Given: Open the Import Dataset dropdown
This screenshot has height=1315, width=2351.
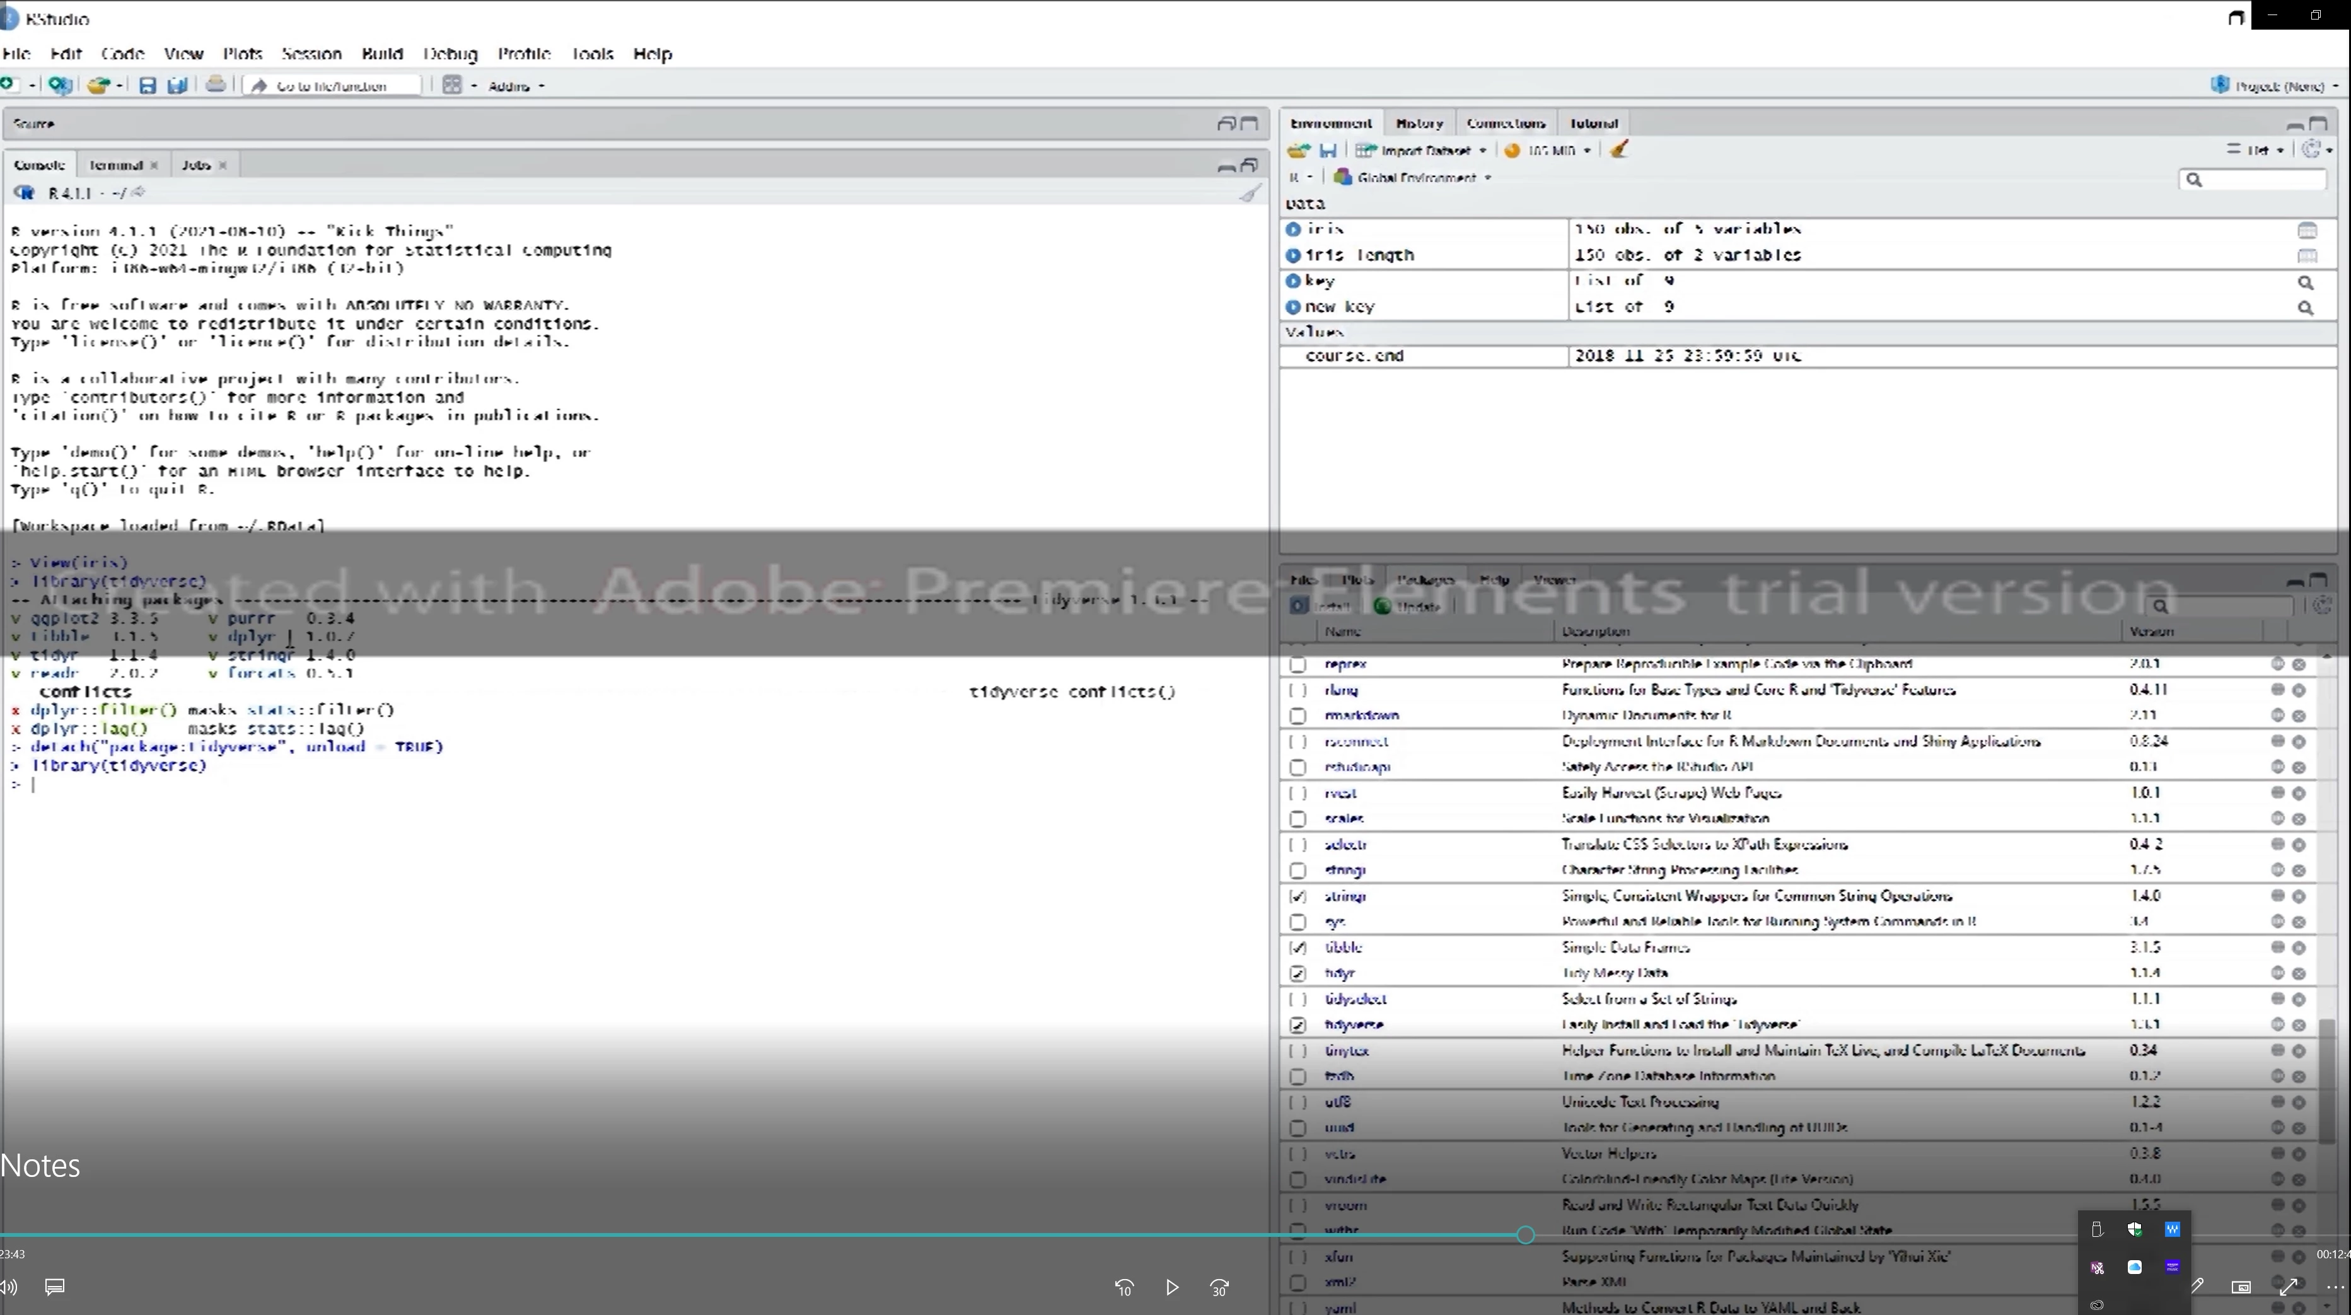Looking at the screenshot, I should pos(1424,151).
